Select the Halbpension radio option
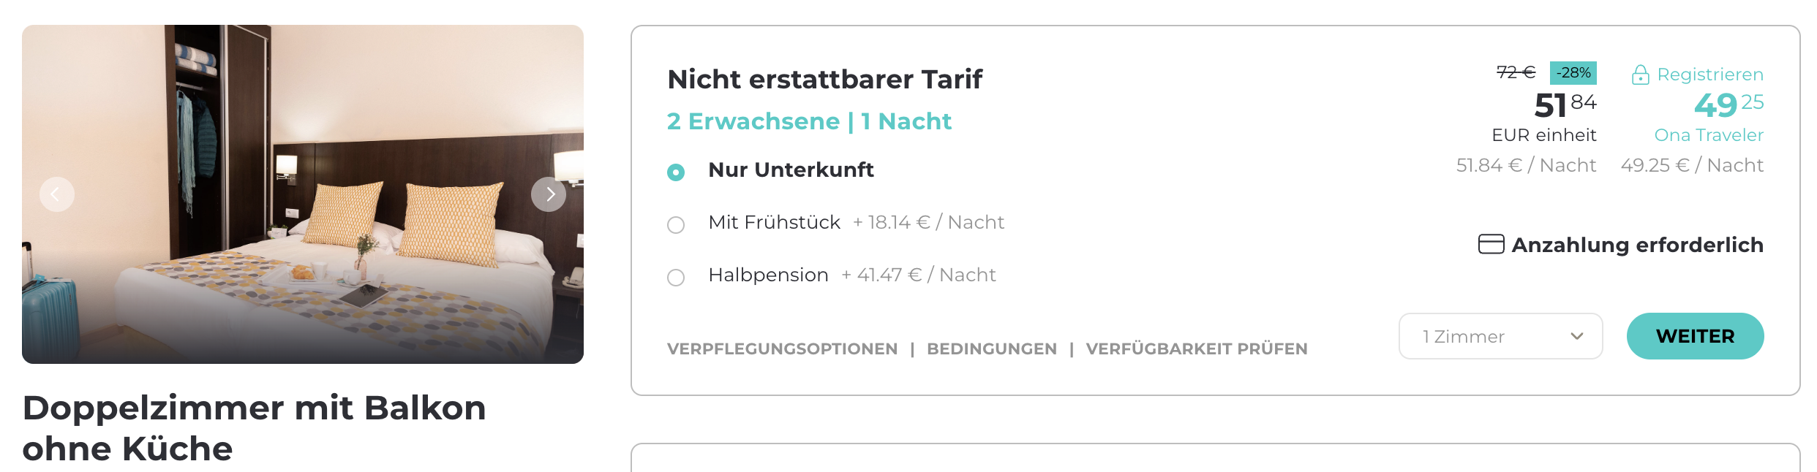The image size is (1817, 472). click(676, 277)
